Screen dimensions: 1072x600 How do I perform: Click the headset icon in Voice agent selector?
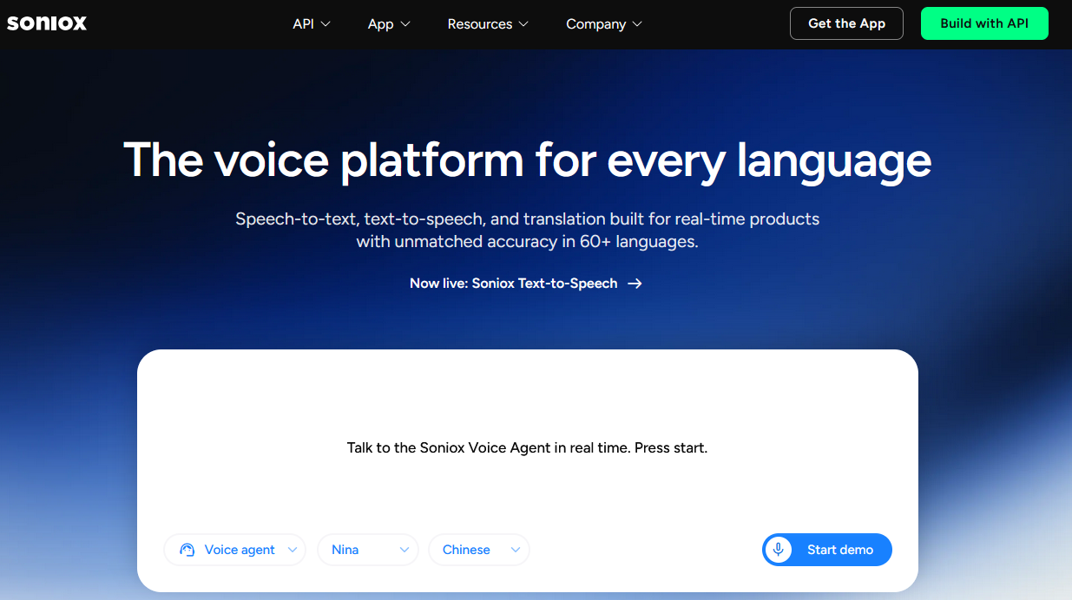pos(187,550)
